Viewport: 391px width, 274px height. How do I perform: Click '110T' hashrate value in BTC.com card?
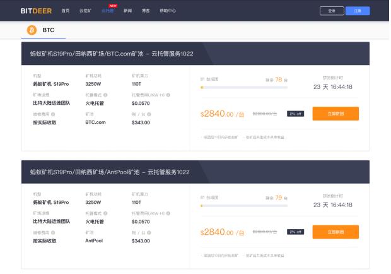pos(136,84)
